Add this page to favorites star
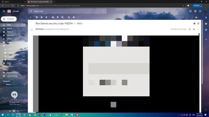This screenshot has width=209, height=117. tap(183, 6)
